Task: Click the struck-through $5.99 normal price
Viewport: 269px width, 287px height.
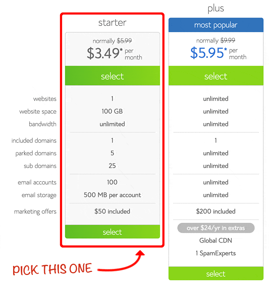Action: [x=124, y=41]
